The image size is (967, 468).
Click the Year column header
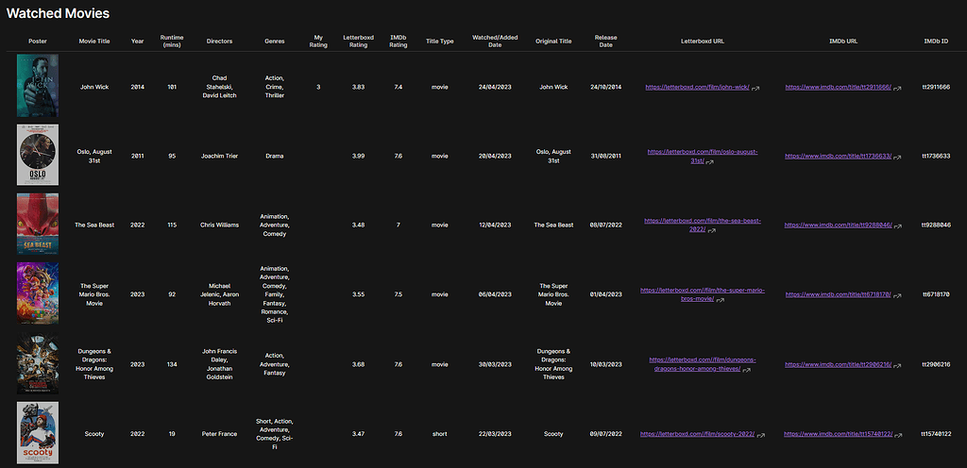pos(138,42)
